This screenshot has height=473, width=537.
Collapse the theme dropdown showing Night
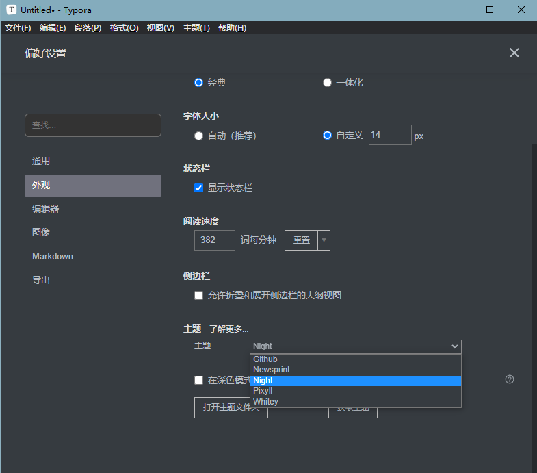click(356, 346)
